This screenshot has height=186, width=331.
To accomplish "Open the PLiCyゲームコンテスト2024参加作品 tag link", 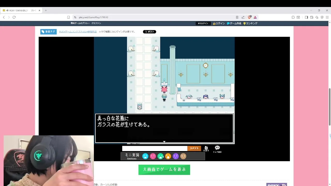I will 78,32.
